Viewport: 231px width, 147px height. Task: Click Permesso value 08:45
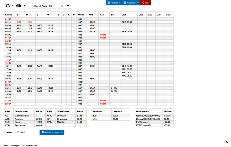pyautogui.click(x=39, y=125)
